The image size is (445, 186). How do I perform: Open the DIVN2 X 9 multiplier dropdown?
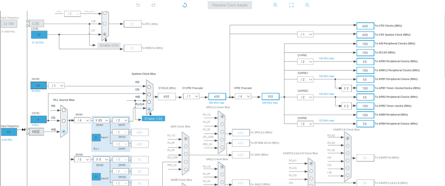tap(102, 160)
